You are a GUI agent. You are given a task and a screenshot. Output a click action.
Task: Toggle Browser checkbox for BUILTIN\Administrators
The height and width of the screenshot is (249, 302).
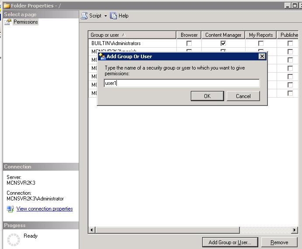tap(189, 43)
